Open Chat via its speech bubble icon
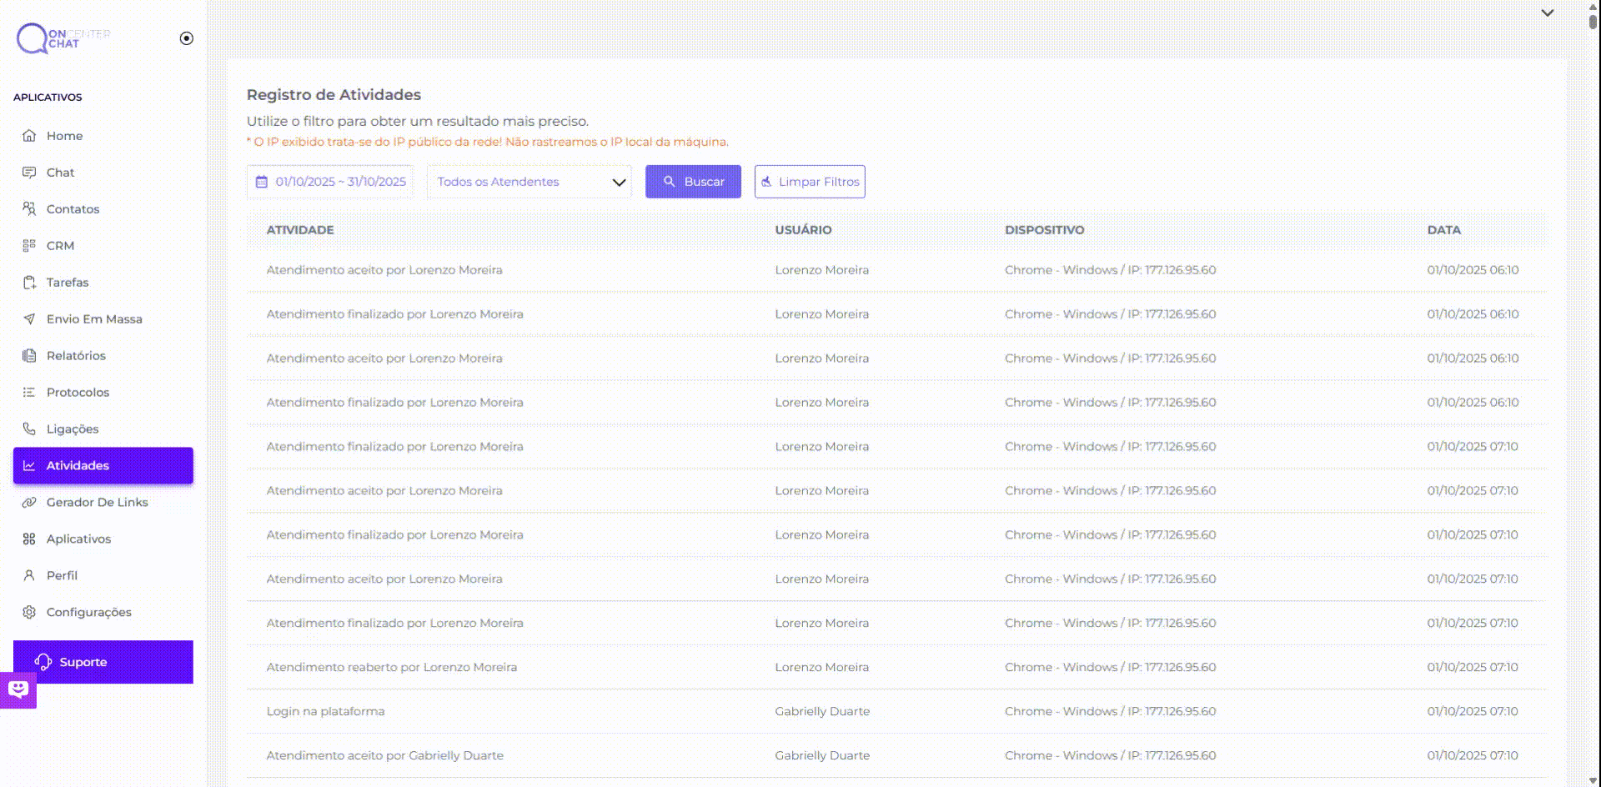 pyautogui.click(x=29, y=173)
